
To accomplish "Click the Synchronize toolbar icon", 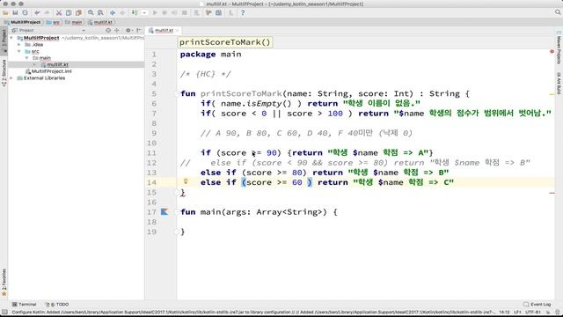I will click(25, 12).
